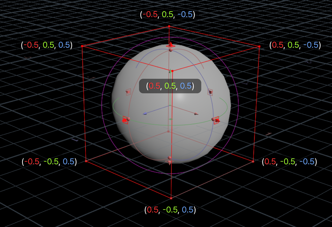Click the label text (-0.5, 0.5, 0.5)
Screen dimensions: 332x227
coord(47,45)
